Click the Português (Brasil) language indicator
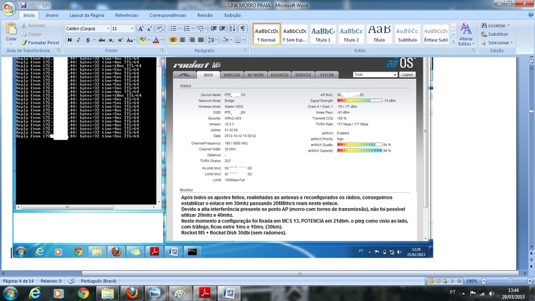This screenshot has height=301, width=535. 98,281
